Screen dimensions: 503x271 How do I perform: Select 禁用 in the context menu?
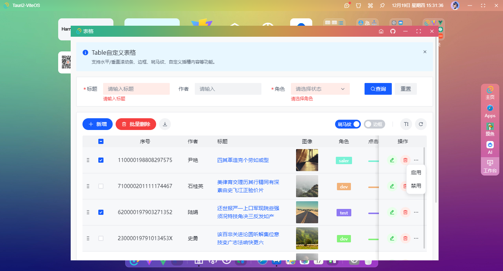click(x=416, y=186)
